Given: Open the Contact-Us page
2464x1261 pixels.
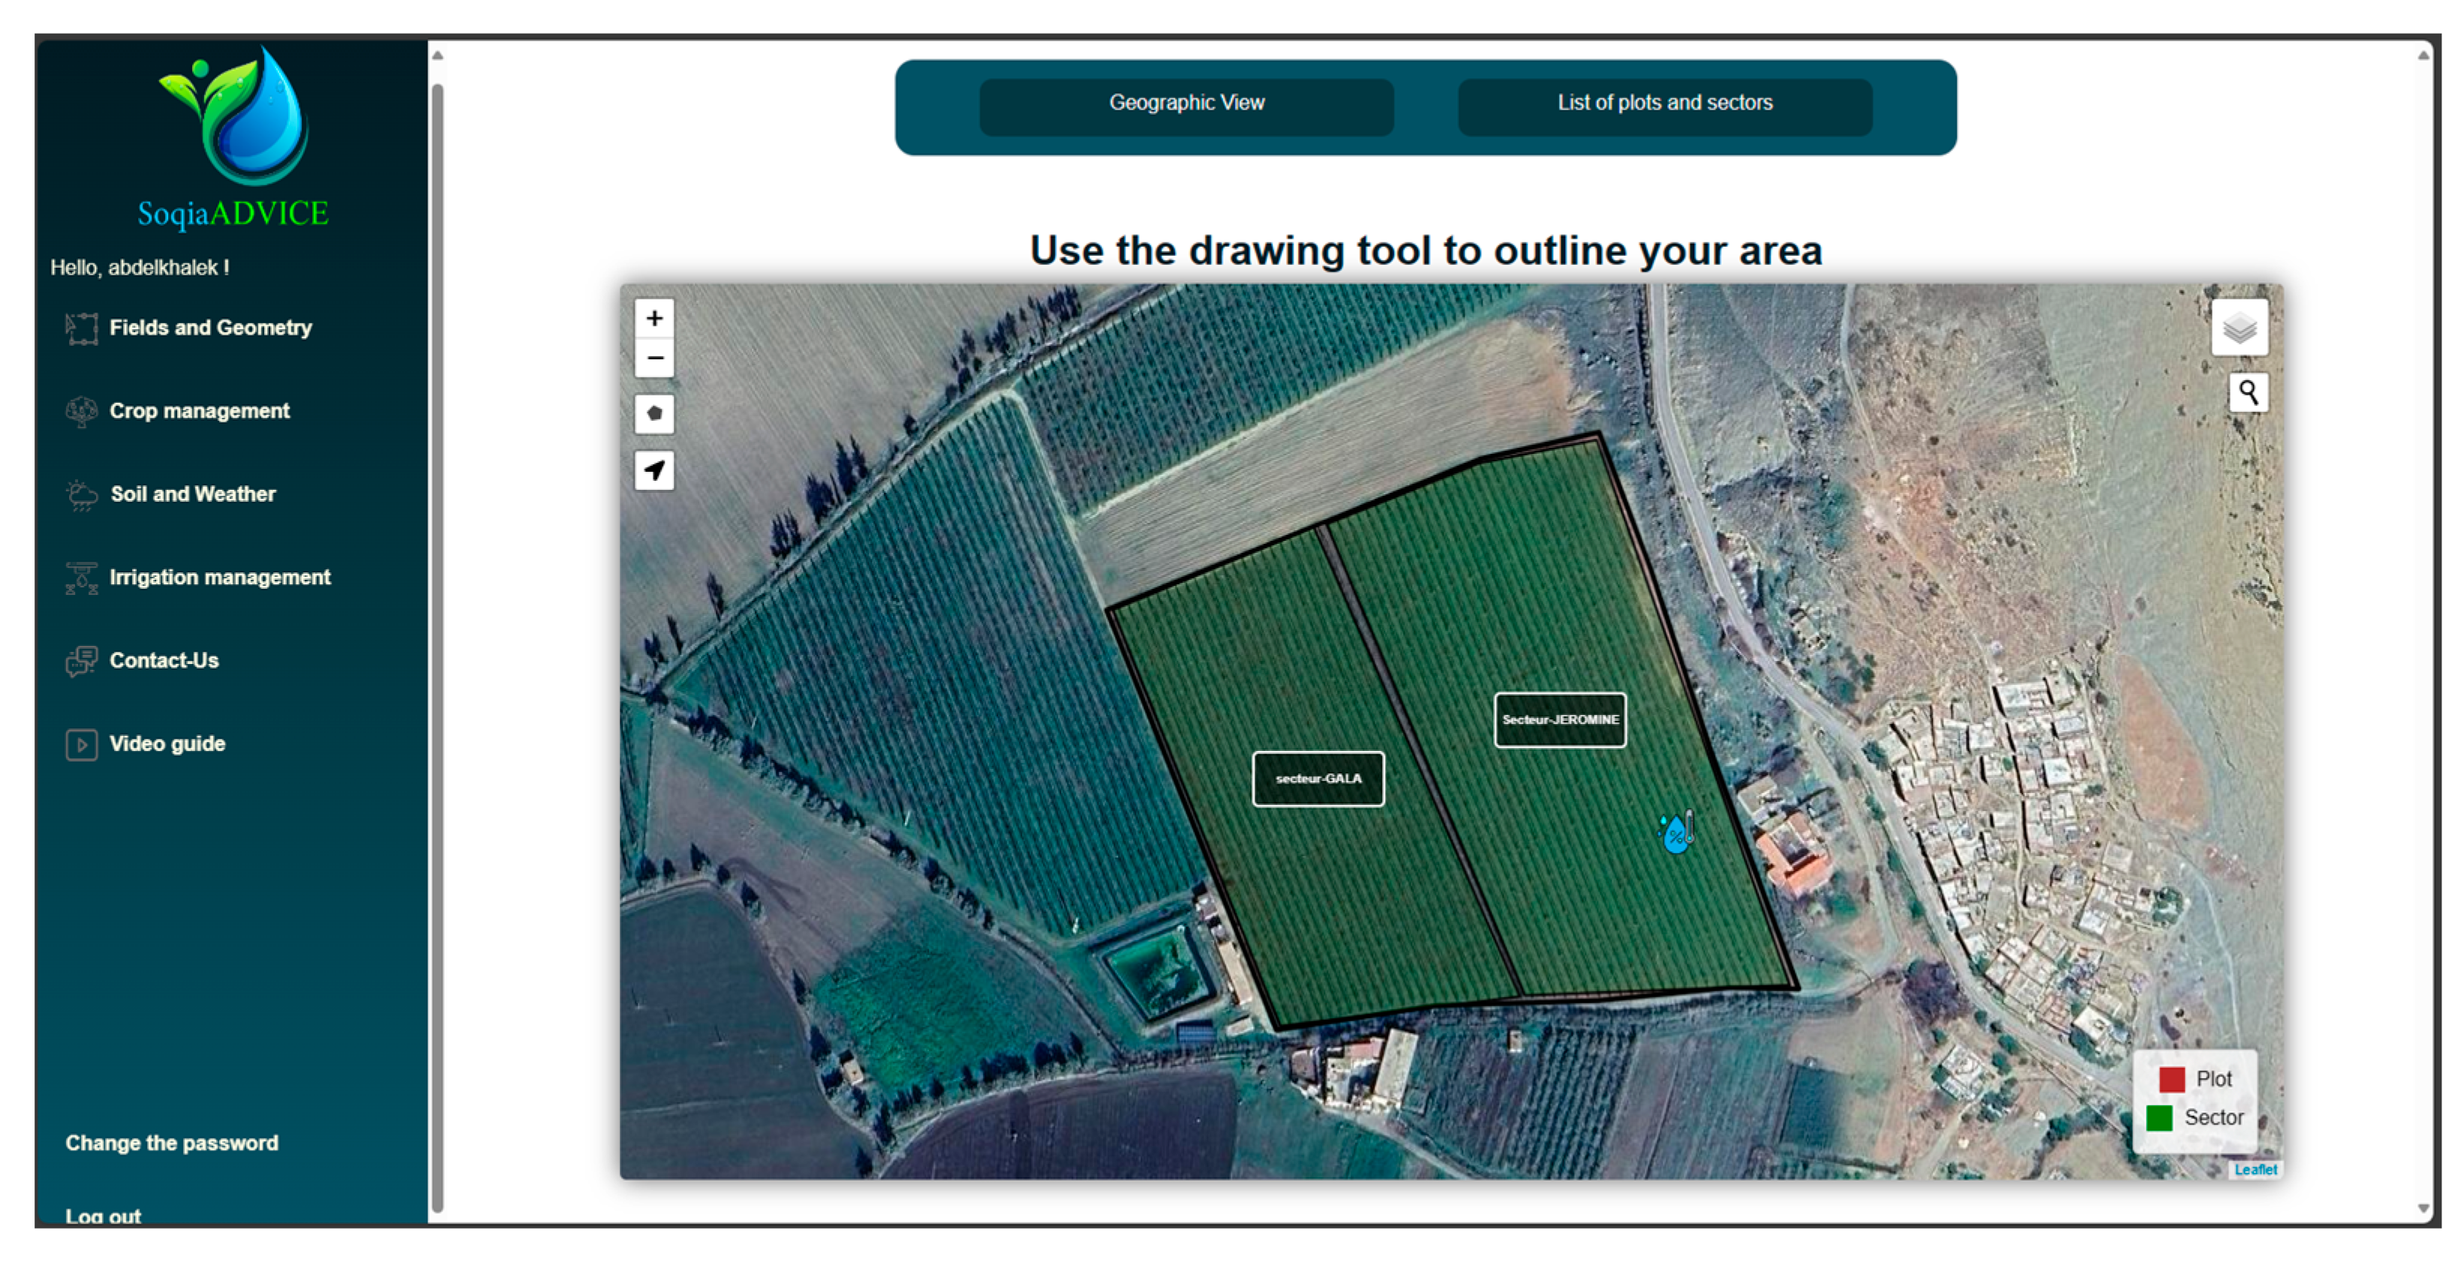Looking at the screenshot, I should pos(164,661).
